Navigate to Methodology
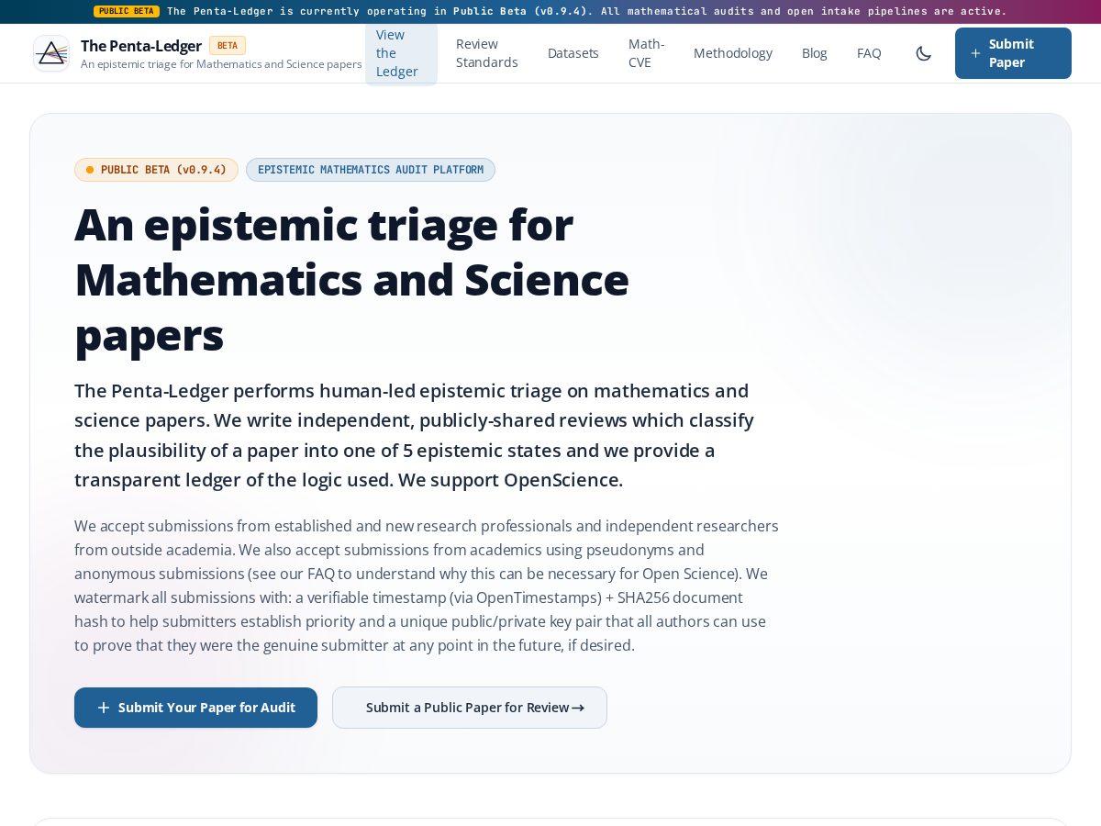 (x=733, y=53)
